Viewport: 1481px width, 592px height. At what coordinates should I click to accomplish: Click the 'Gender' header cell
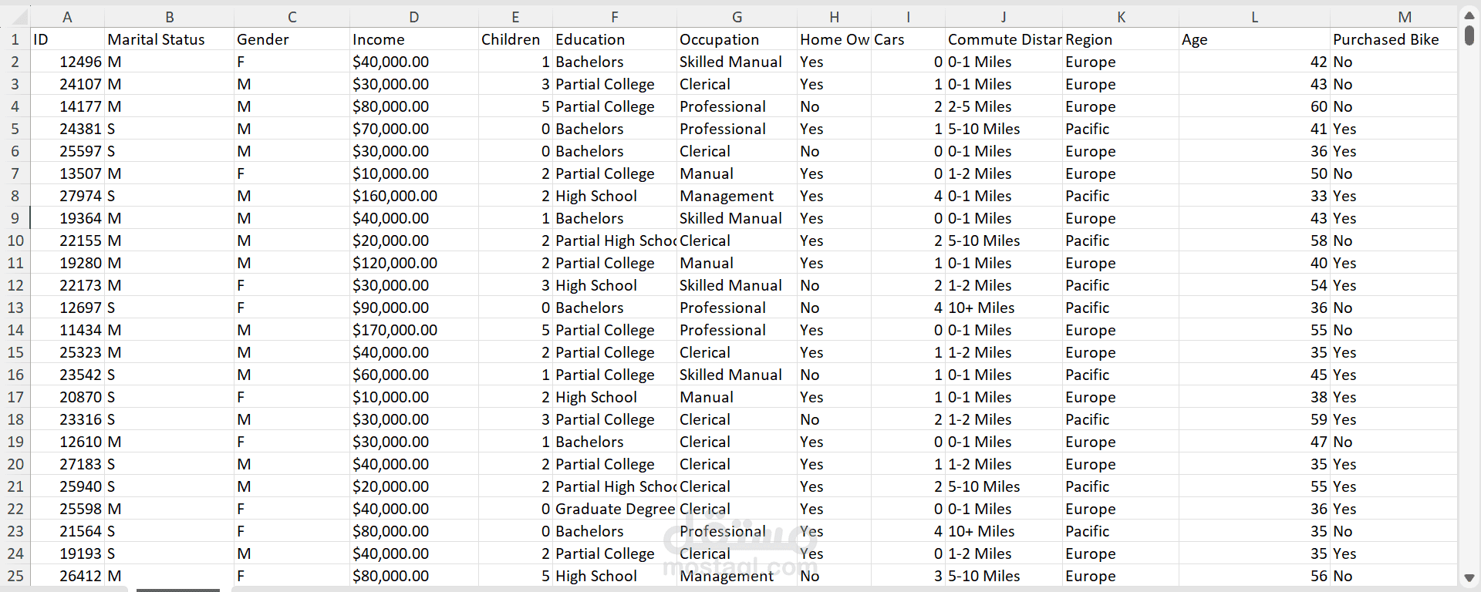(292, 39)
